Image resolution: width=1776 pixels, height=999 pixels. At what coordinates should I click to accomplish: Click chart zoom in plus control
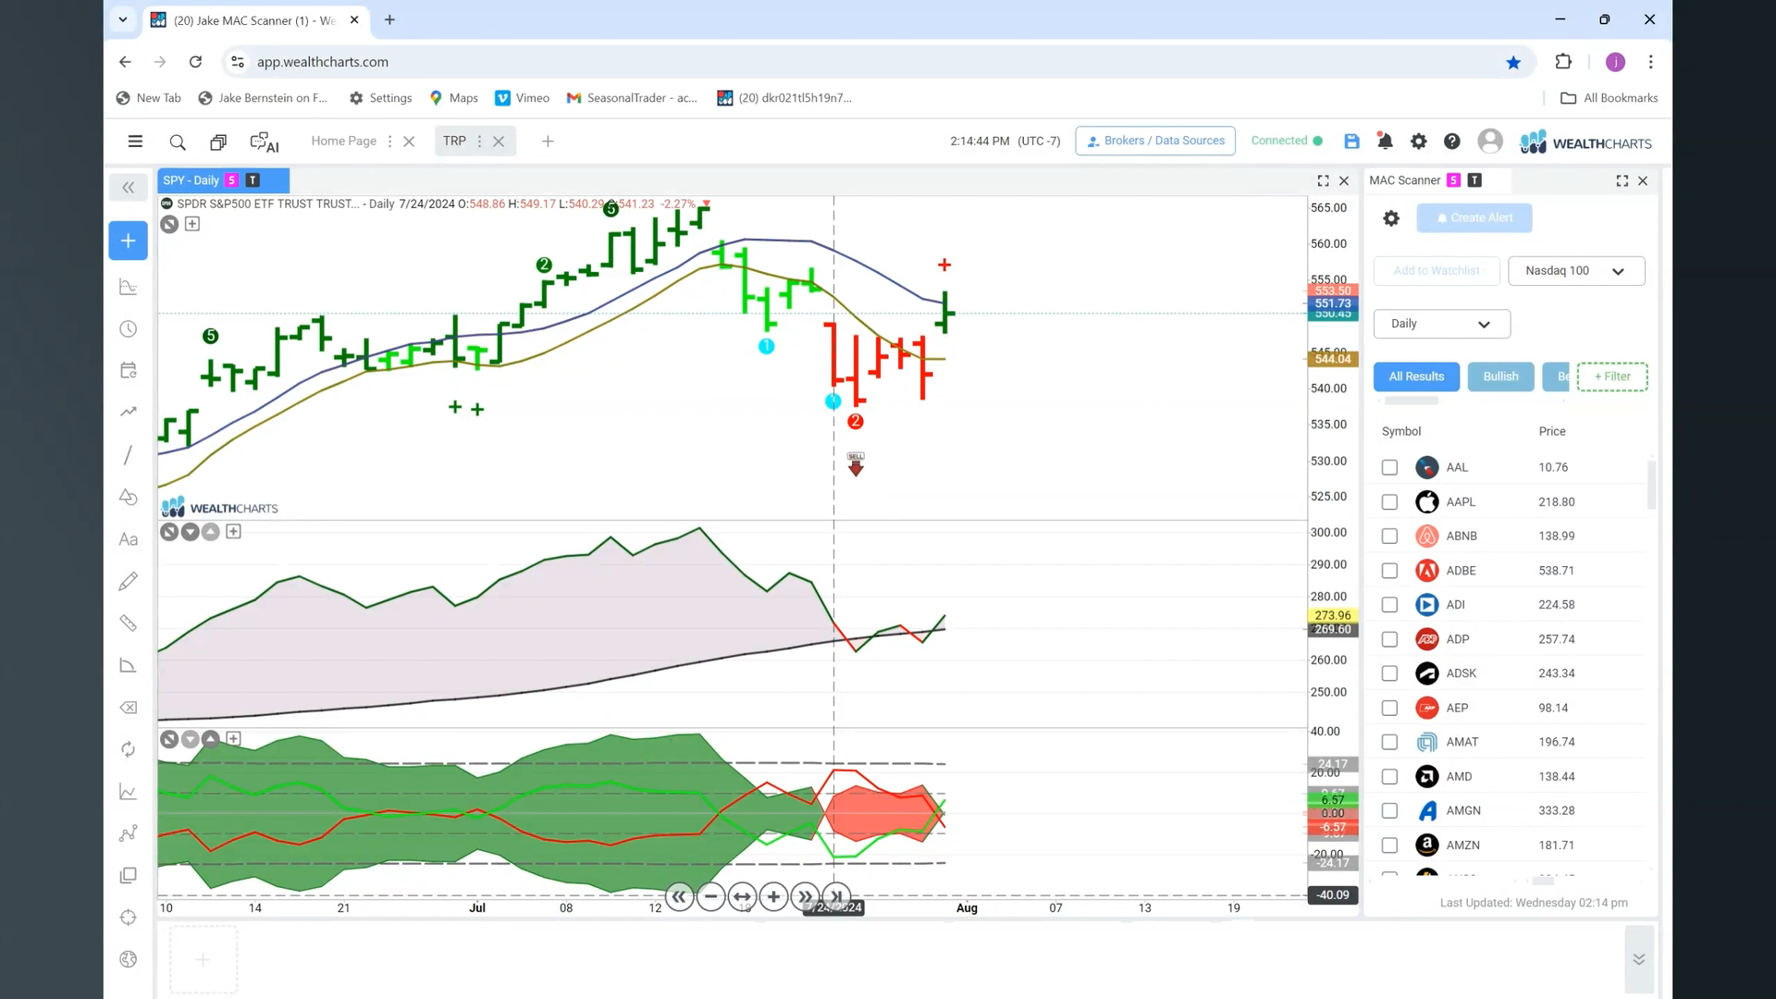tap(773, 896)
